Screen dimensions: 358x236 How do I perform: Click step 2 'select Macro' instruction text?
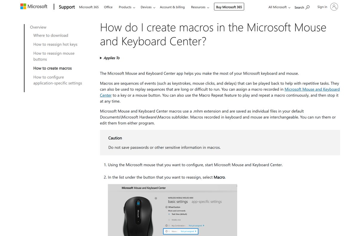click(x=167, y=177)
